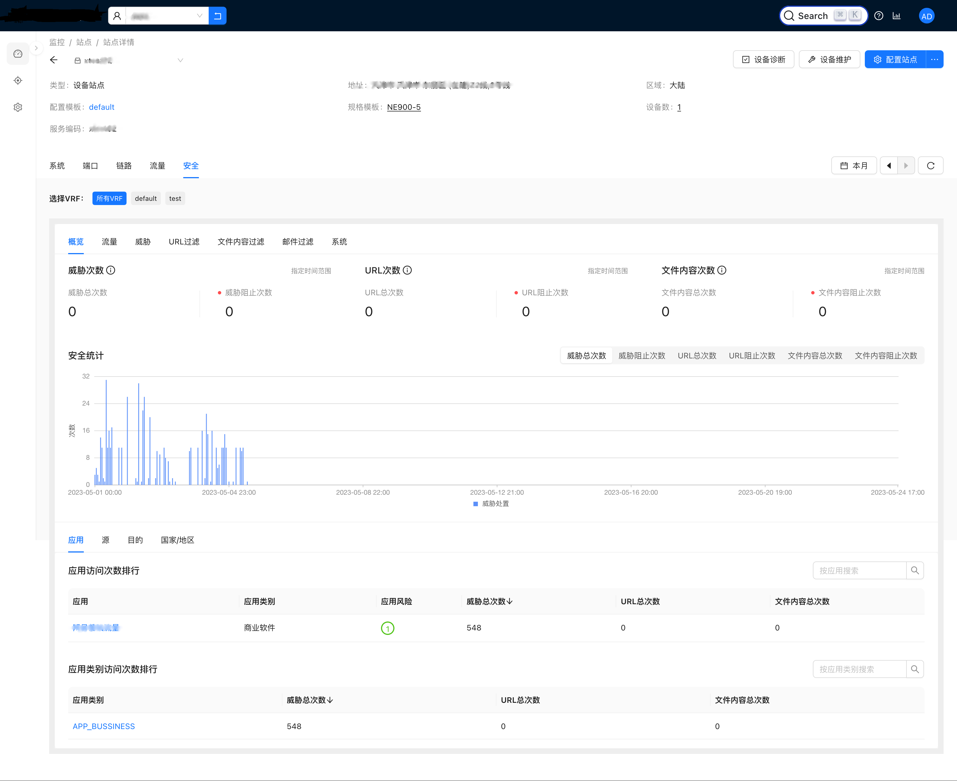Viewport: 957px width, 781px height.
Task: Select the default VRF filter toggle
Action: pos(146,199)
